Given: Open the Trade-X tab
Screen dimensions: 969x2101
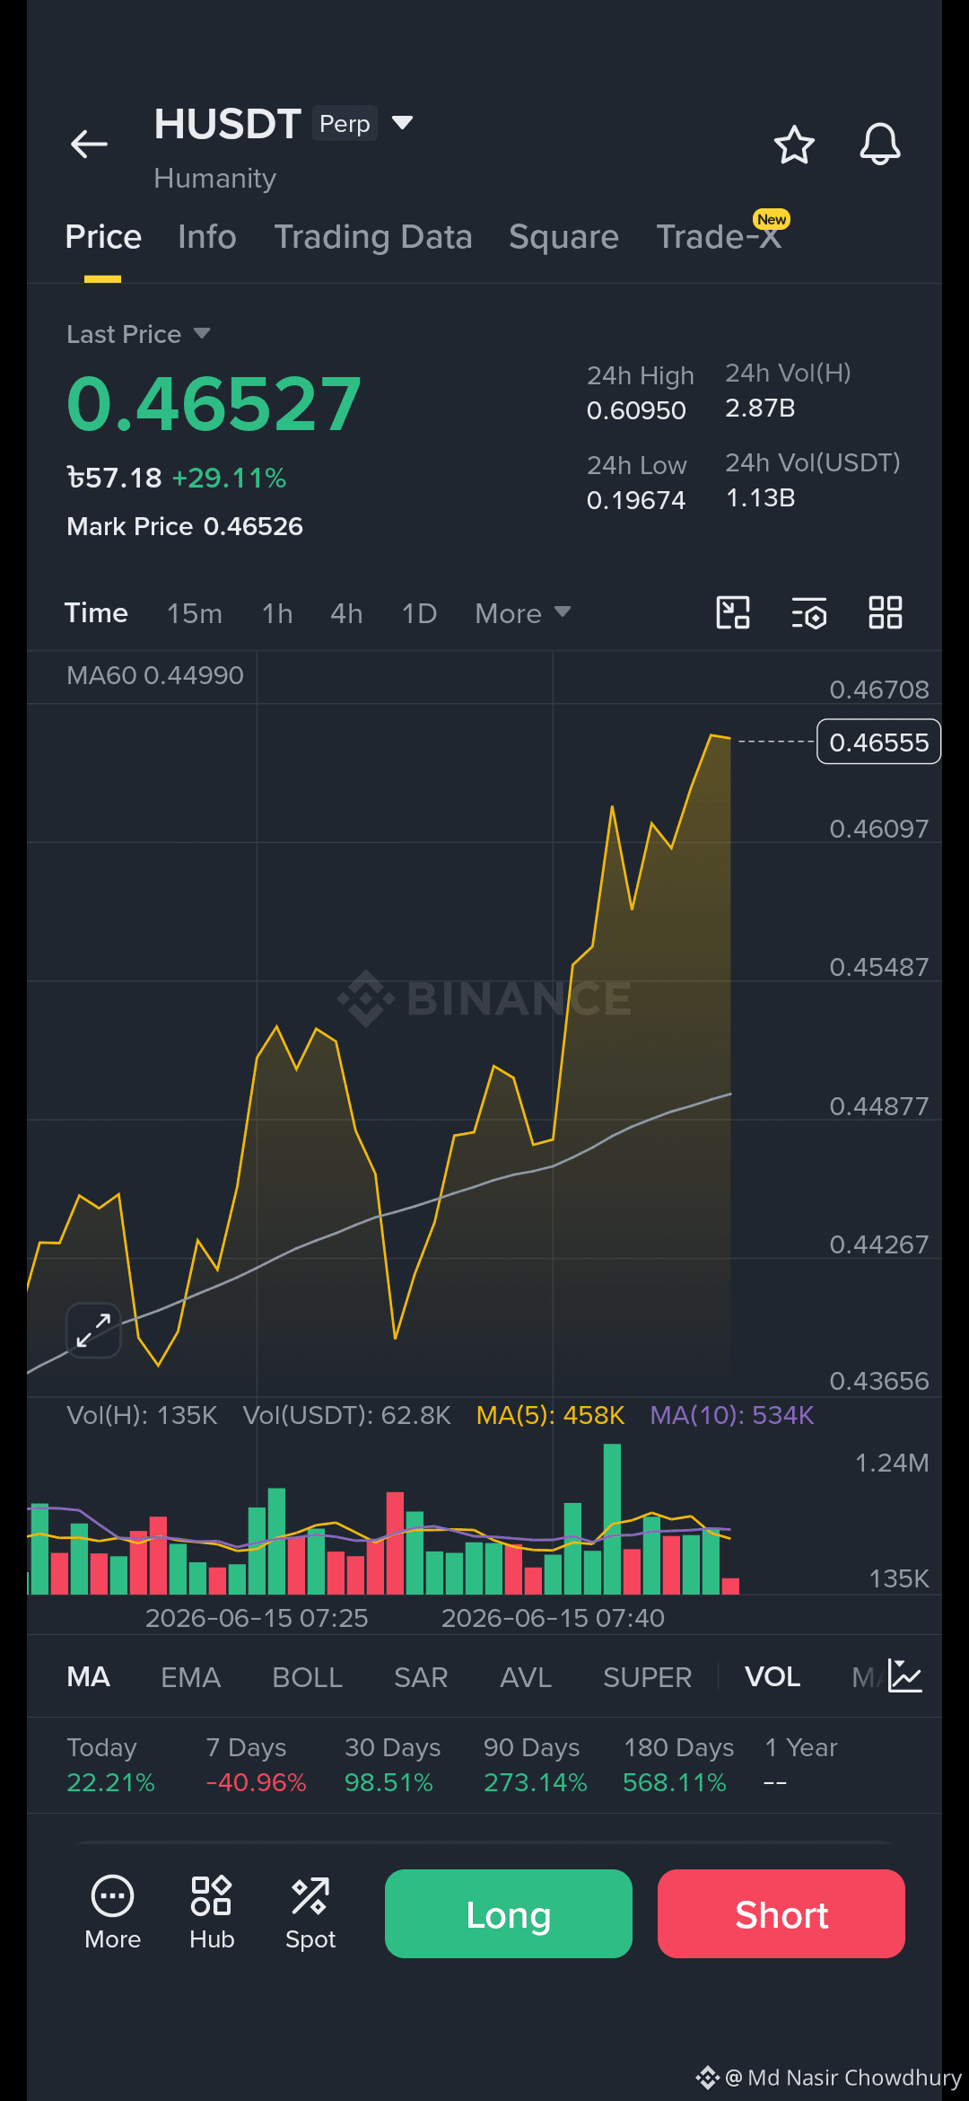Looking at the screenshot, I should click(719, 237).
